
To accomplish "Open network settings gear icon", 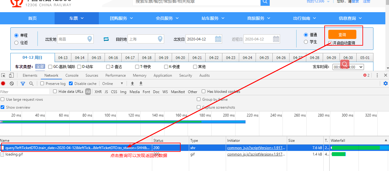I will 386,83.
